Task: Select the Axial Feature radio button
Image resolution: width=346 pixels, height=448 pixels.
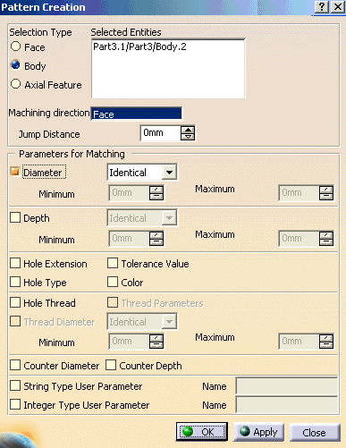Action: pyautogui.click(x=15, y=84)
